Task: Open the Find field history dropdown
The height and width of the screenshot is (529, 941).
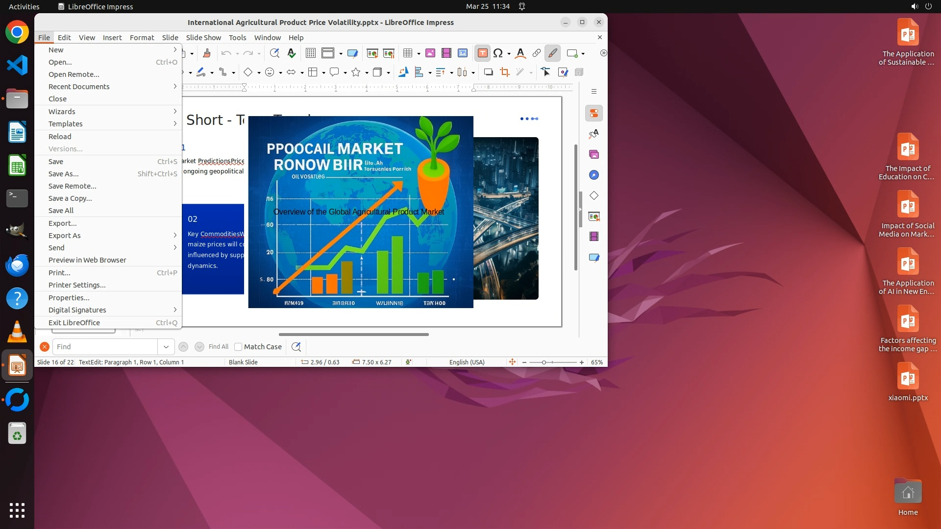Action: pyautogui.click(x=166, y=347)
